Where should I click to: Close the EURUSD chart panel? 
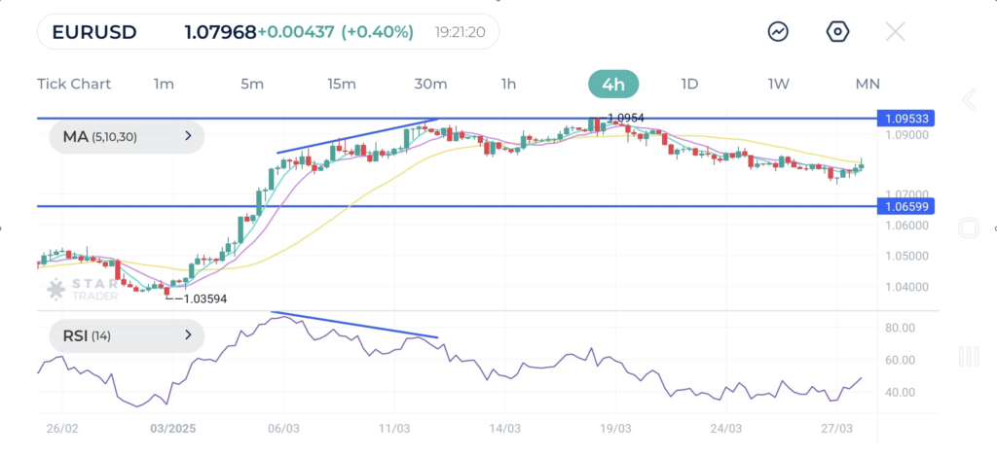895,32
